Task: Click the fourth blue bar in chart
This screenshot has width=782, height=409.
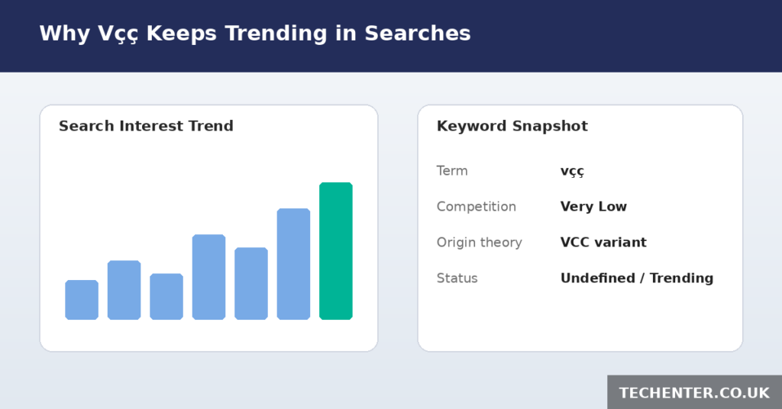Action: pyautogui.click(x=209, y=277)
